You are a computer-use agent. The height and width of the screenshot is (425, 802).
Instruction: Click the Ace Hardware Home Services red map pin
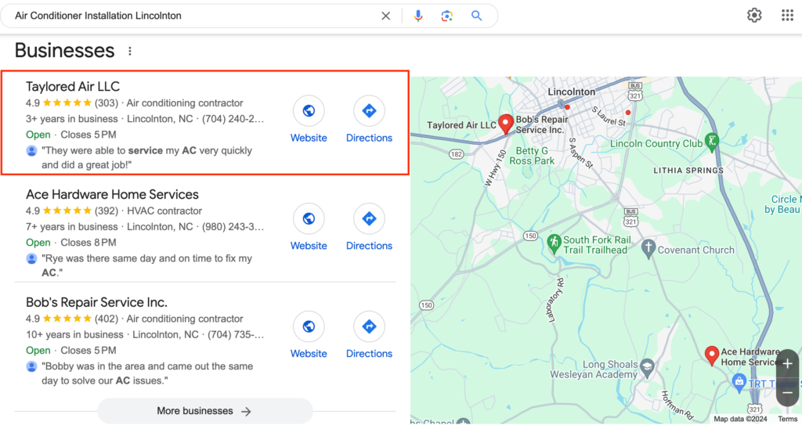coord(711,355)
